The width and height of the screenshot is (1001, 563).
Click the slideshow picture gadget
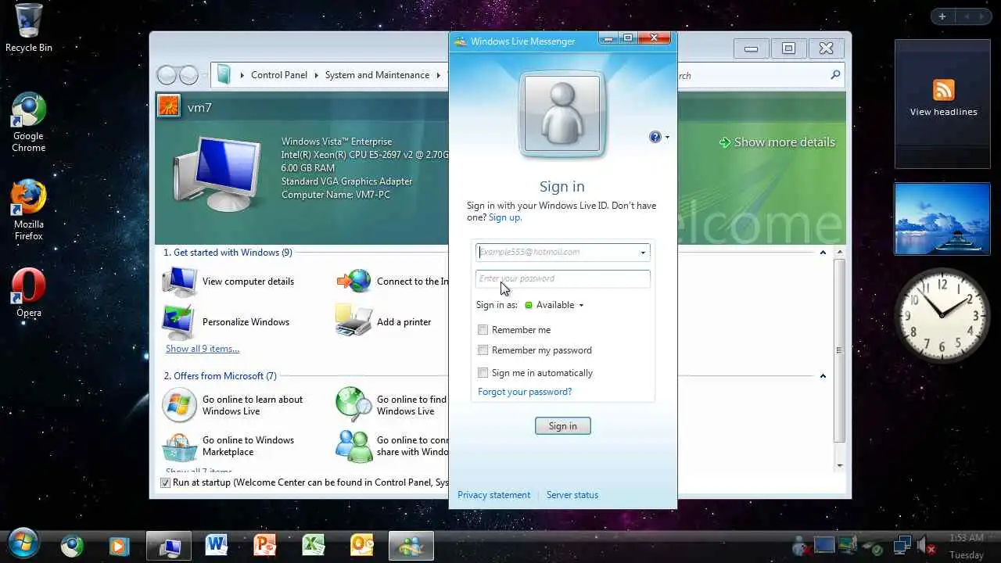click(942, 219)
